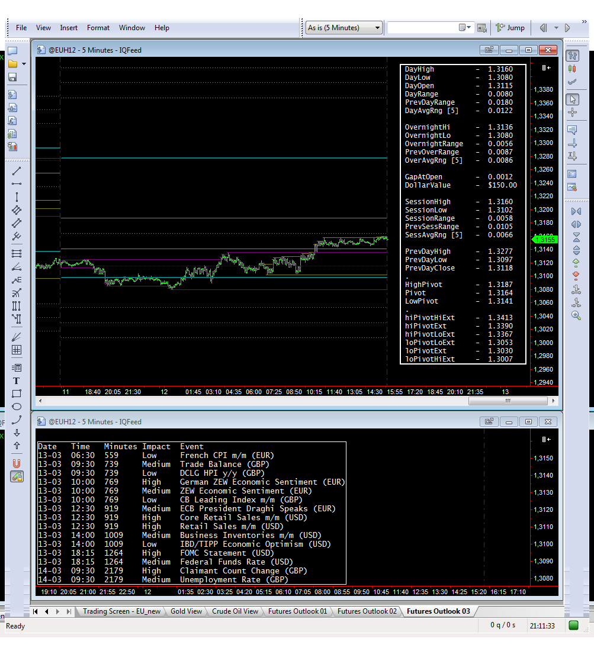The height and width of the screenshot is (648, 594).
Task: Decrease bar spacing with inward arrows icon
Action: 576,212
